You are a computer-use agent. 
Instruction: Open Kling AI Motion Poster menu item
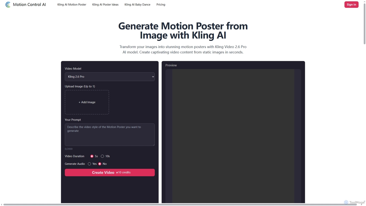pos(72,5)
